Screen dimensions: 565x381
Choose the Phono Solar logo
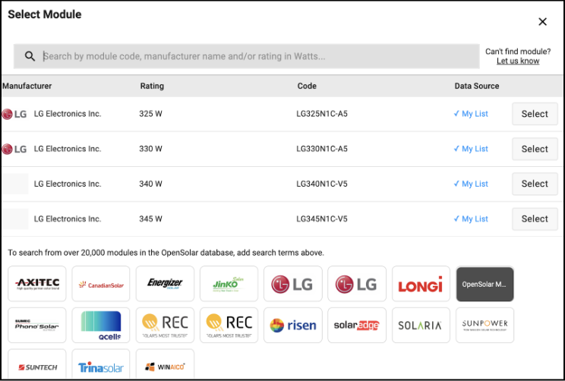[37, 325]
